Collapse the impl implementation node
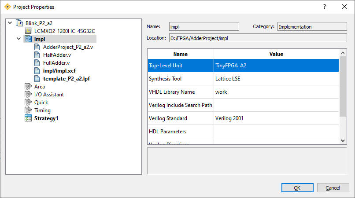 pyautogui.click(x=19, y=39)
